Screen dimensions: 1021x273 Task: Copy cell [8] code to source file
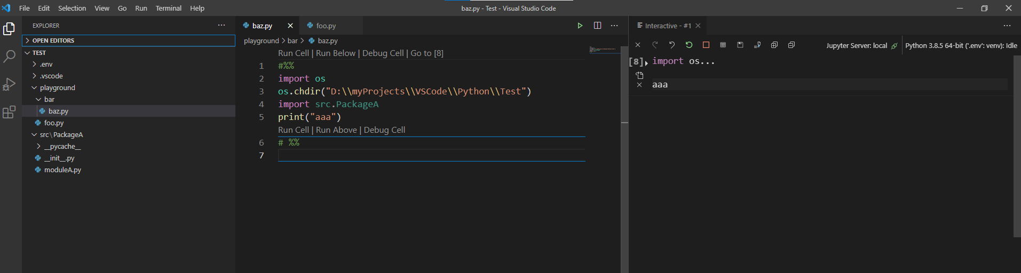tap(639, 75)
